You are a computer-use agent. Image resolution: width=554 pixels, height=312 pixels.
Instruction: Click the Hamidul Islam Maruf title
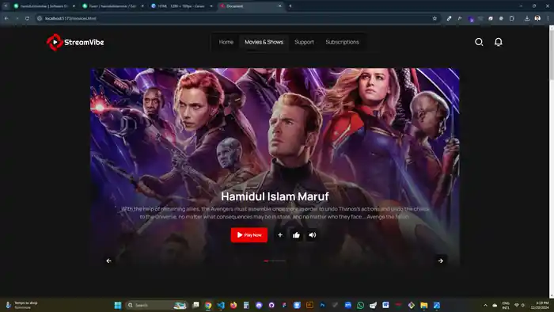[x=275, y=196]
